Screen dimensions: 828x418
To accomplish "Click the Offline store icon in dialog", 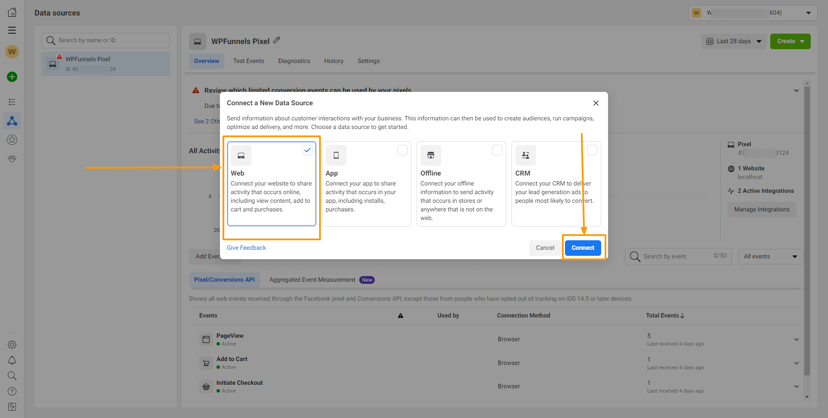I will tap(431, 155).
